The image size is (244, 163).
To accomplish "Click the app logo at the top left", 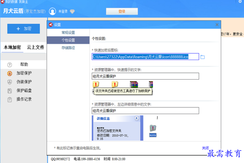I will [x=2, y=2].
